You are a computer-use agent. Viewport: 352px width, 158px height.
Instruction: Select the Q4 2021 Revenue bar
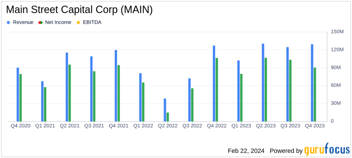pos(116,86)
